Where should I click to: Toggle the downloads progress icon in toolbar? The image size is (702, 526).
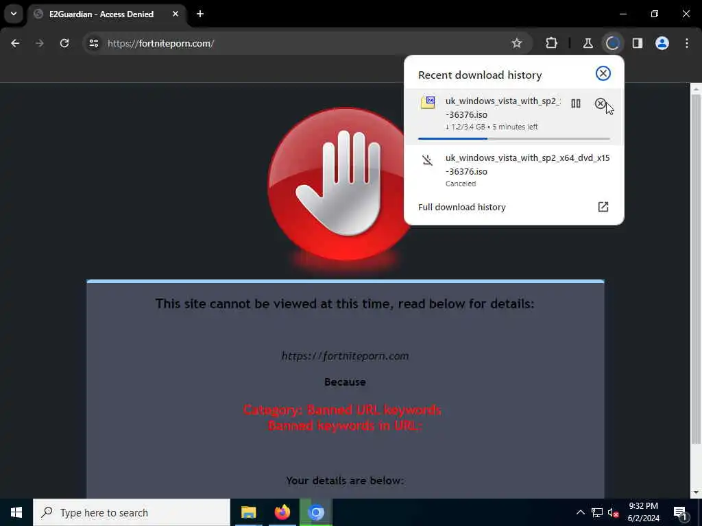coord(612,43)
